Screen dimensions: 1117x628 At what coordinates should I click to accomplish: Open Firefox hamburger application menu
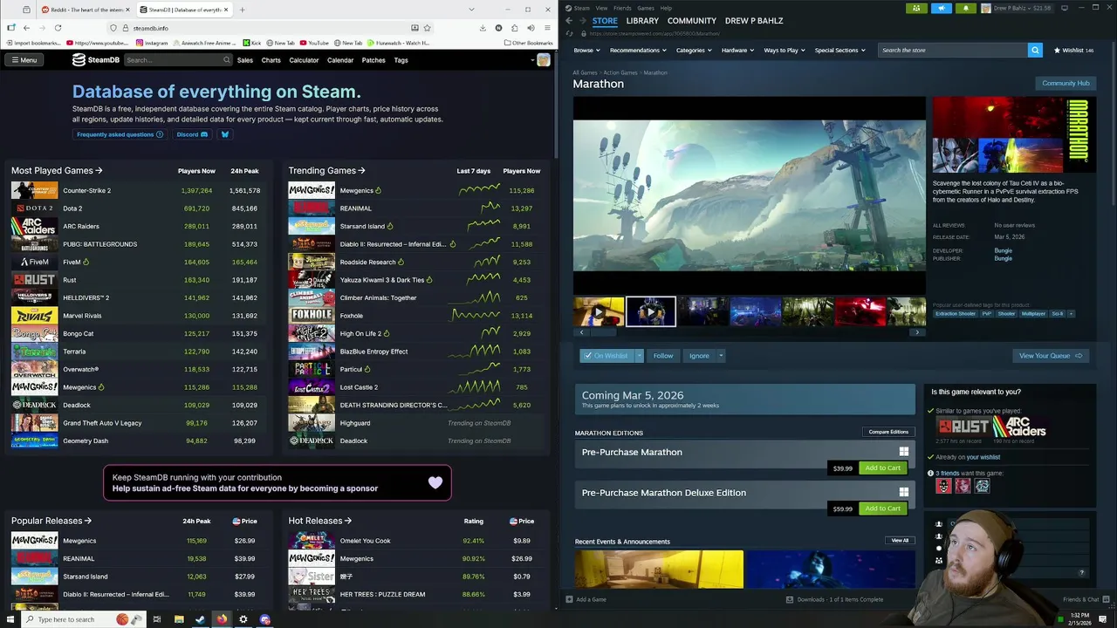[546, 28]
